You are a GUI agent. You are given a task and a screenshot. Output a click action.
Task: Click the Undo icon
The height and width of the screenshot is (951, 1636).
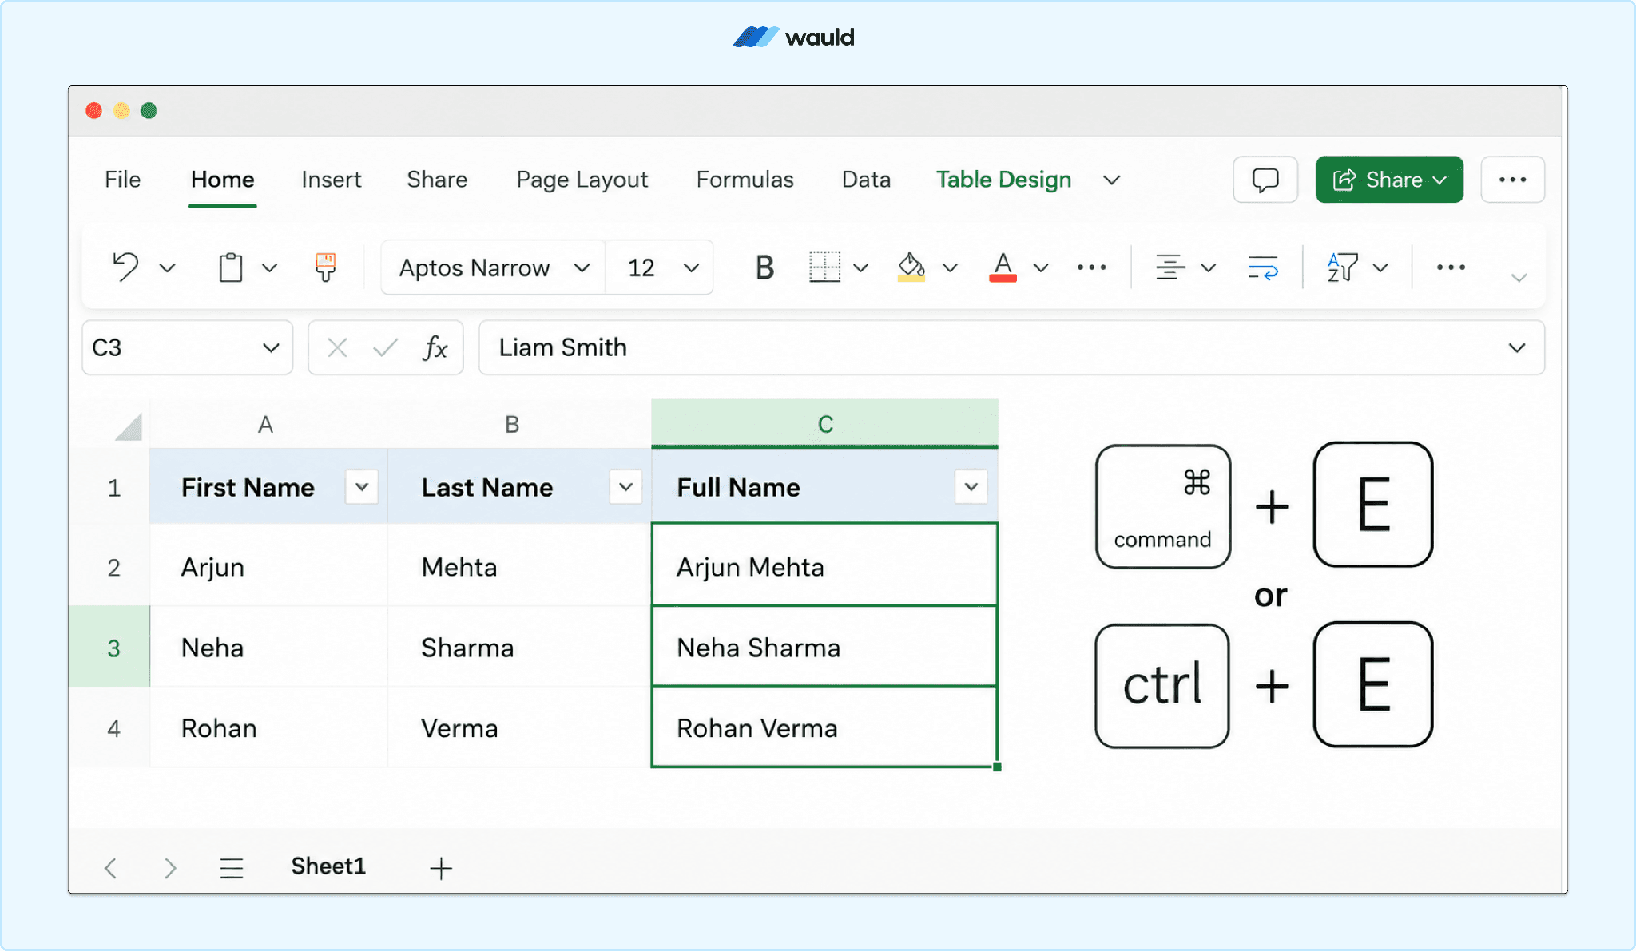click(125, 267)
